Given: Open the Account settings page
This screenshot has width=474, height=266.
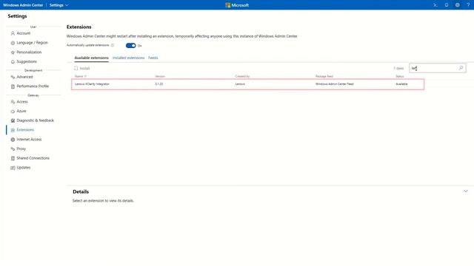Looking at the screenshot, I should pyautogui.click(x=23, y=33).
